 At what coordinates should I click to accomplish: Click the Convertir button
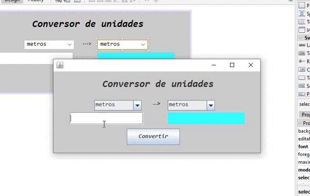pyautogui.click(x=154, y=137)
